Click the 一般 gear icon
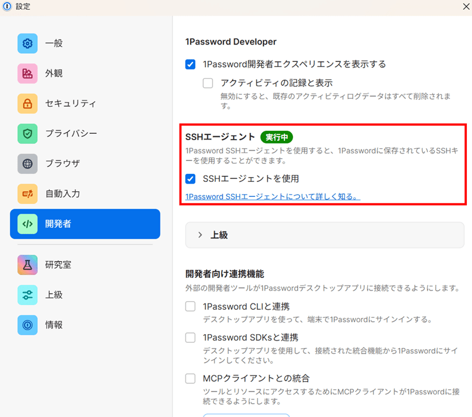 click(27, 43)
